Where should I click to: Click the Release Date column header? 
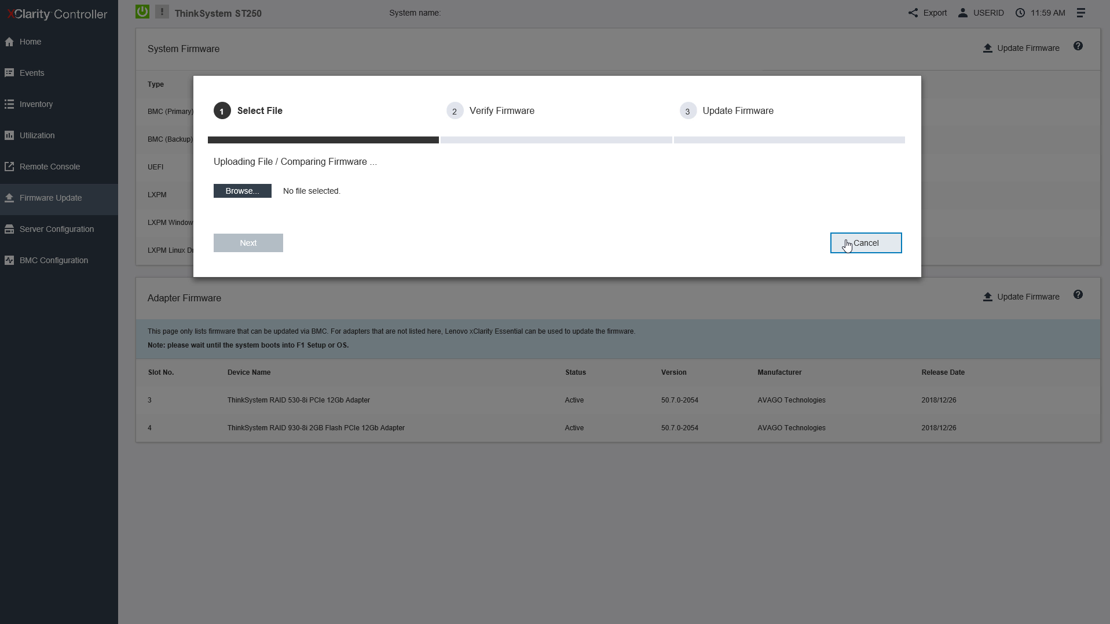[943, 372]
